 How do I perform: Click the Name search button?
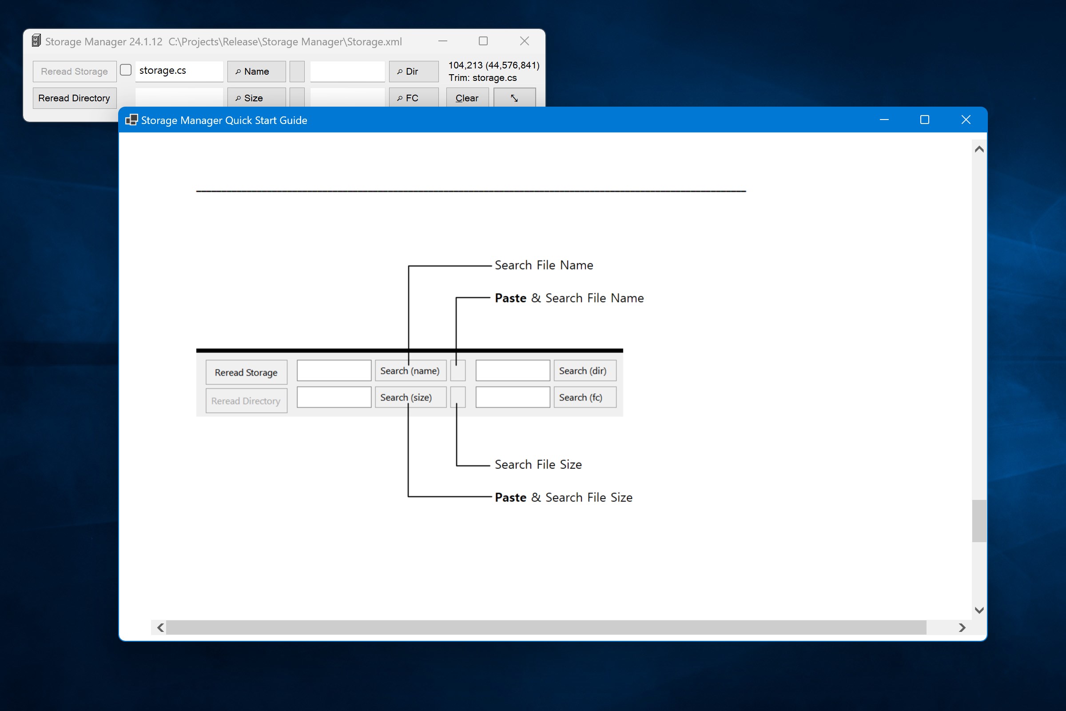pos(256,71)
